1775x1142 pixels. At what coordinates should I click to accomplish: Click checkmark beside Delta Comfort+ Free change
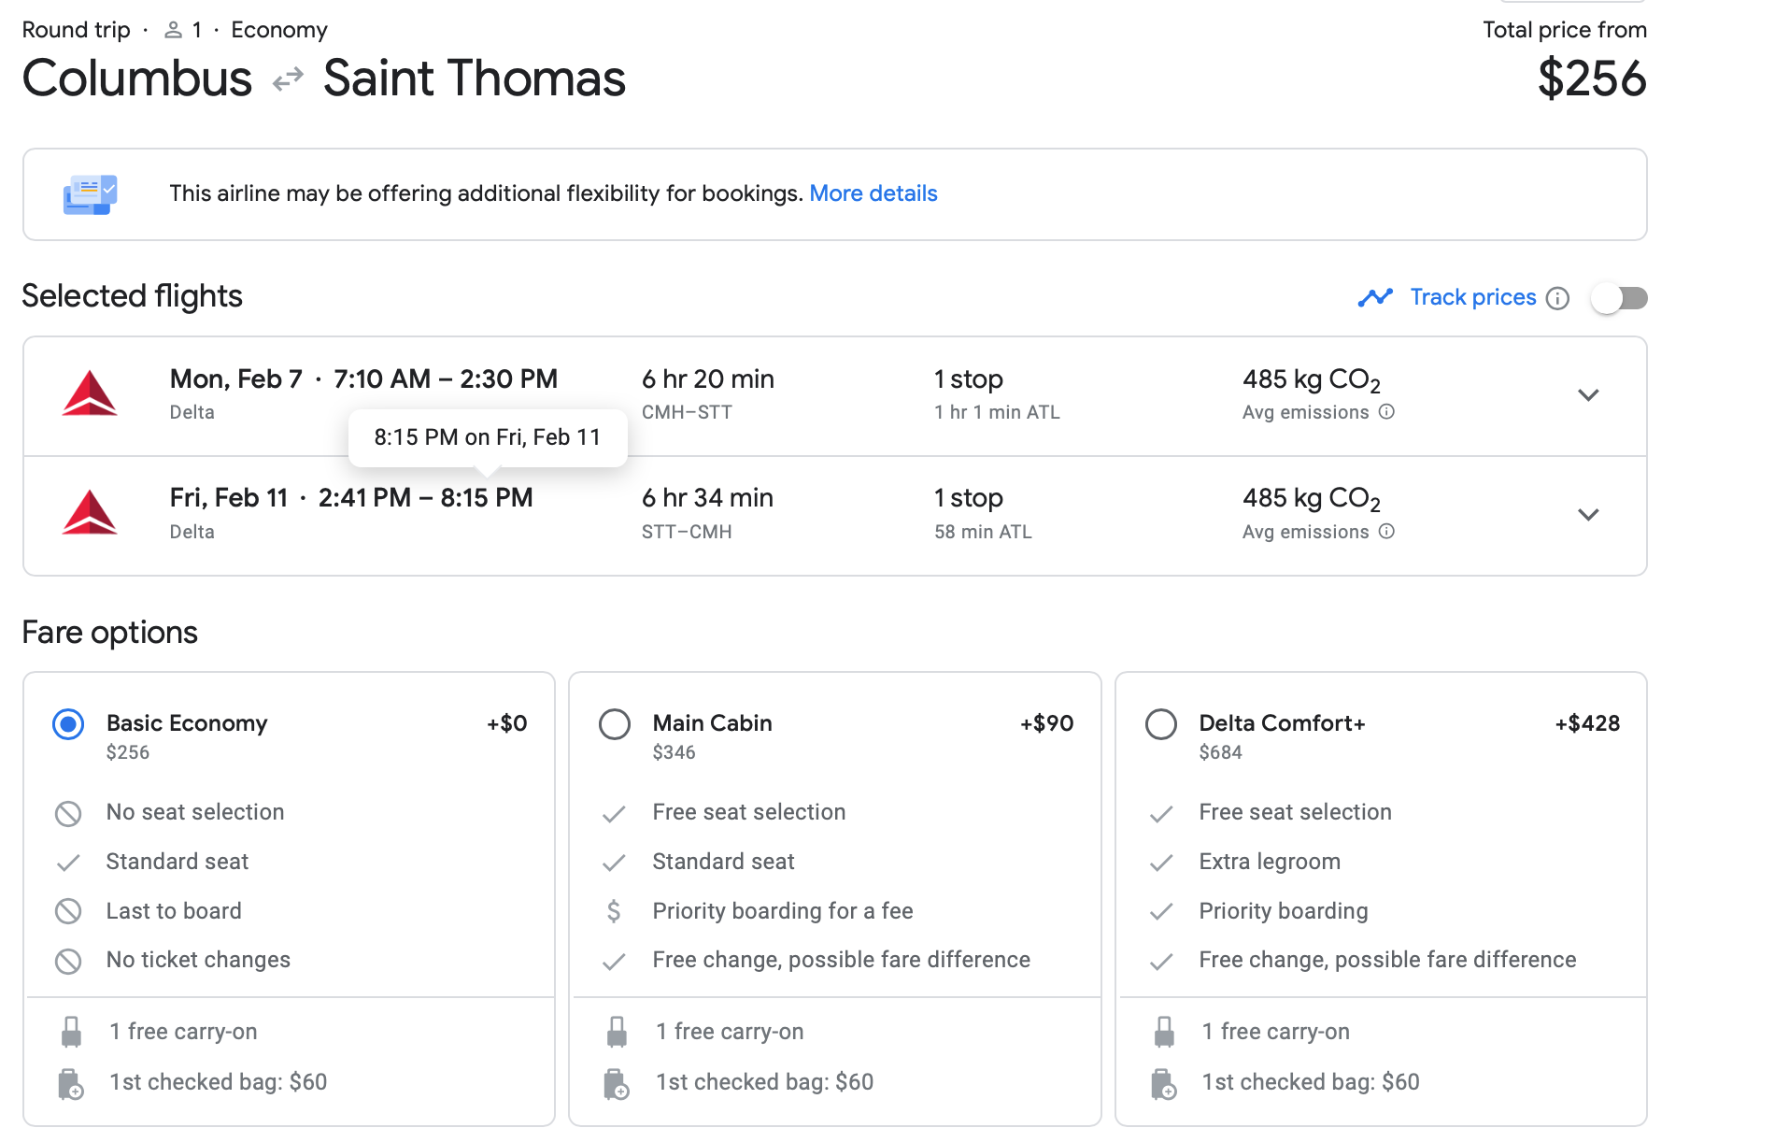1160,962
